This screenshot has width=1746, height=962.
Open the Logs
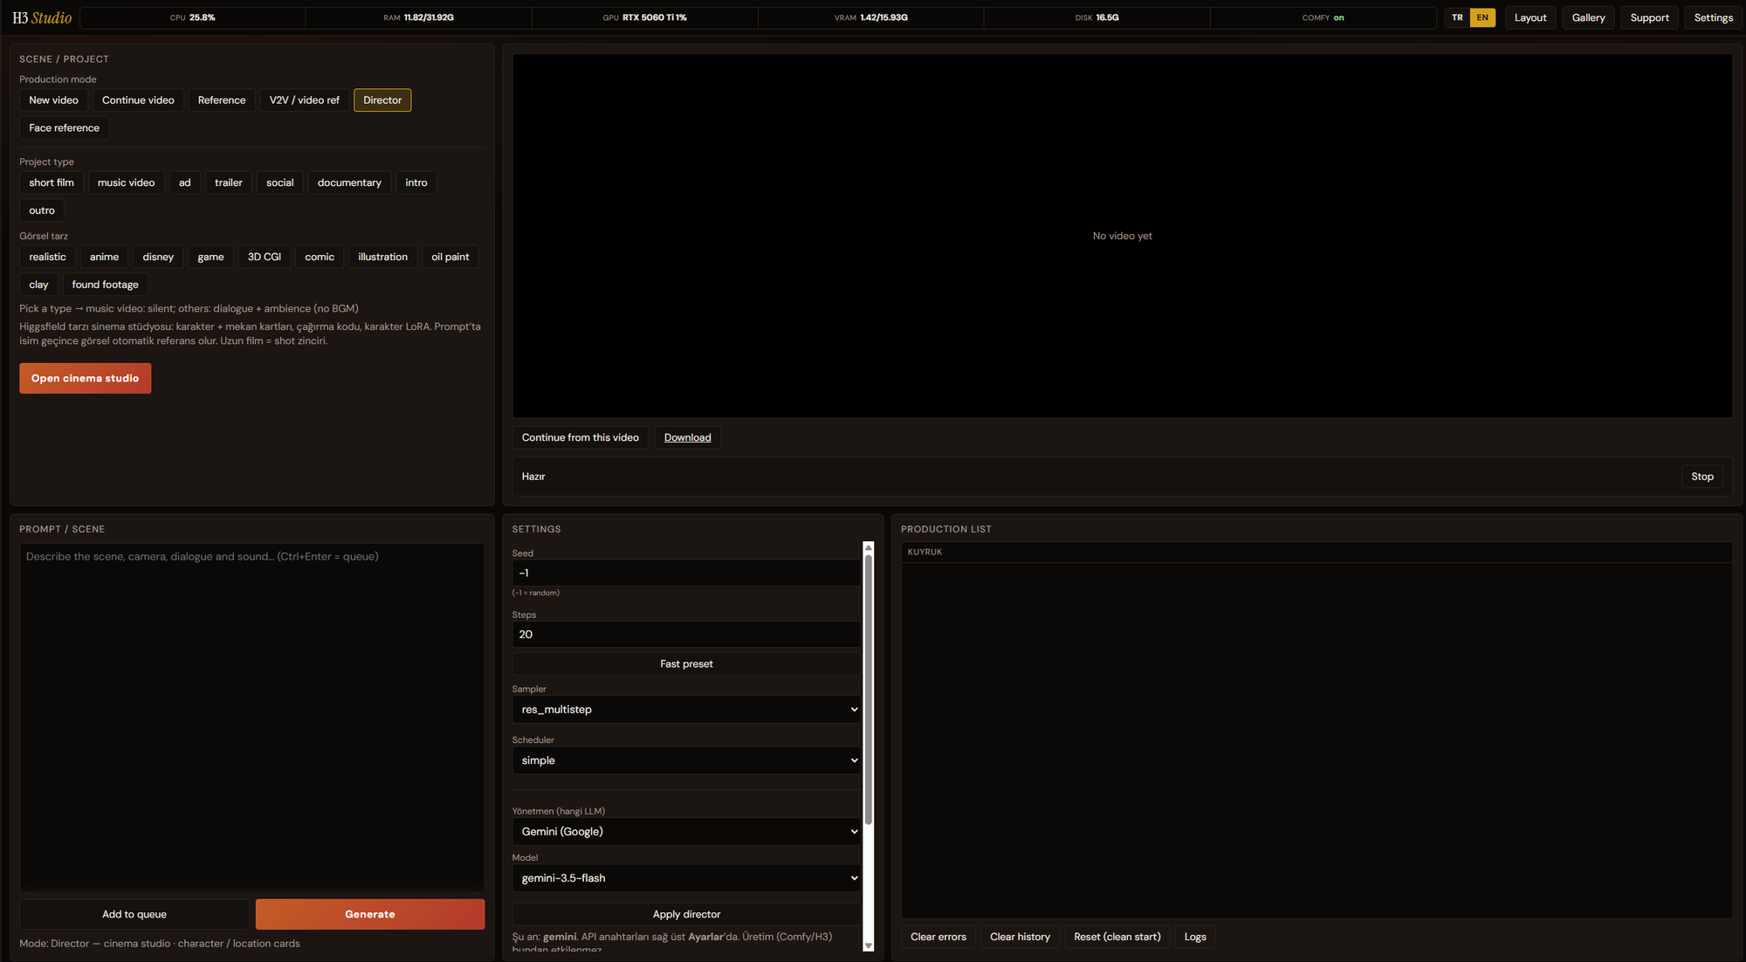[x=1195, y=938]
